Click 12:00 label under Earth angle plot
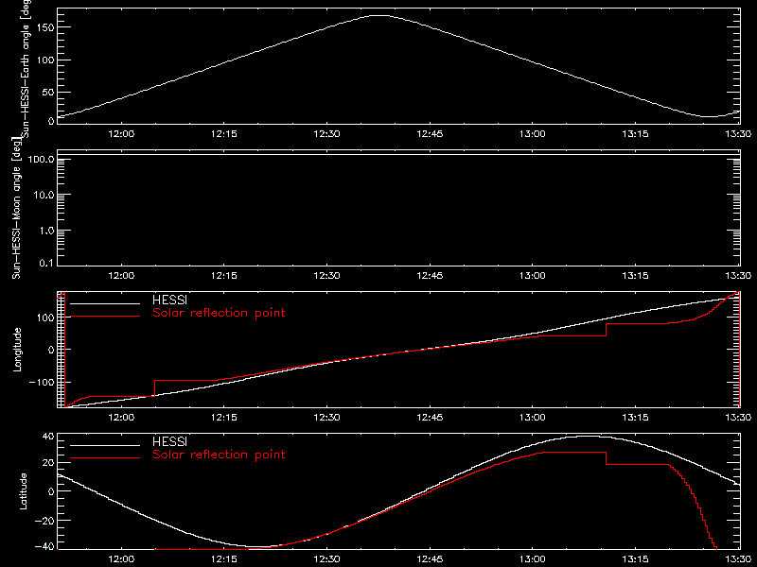Viewport: 757px width, 567px height. [x=121, y=133]
